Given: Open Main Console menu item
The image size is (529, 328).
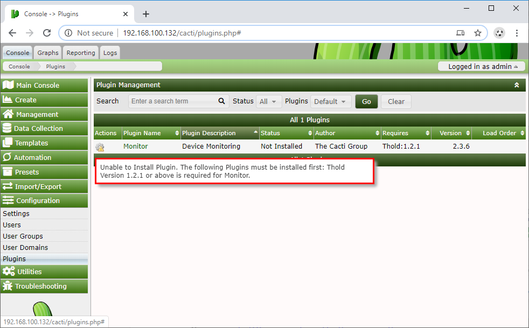Looking at the screenshot, I should click(x=44, y=86).
